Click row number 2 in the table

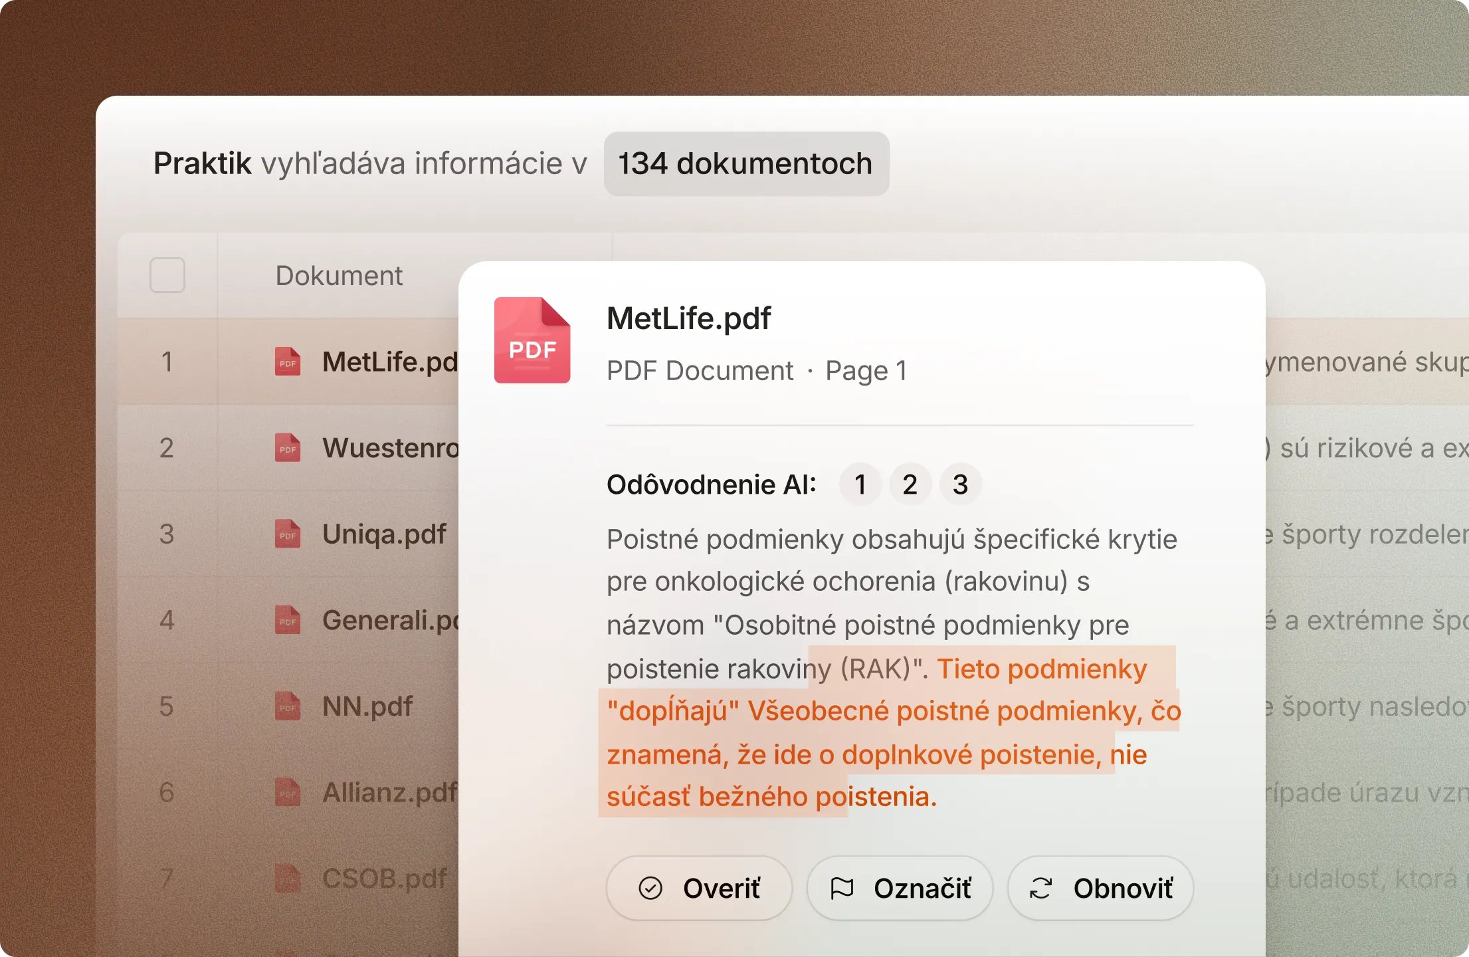pos(167,448)
